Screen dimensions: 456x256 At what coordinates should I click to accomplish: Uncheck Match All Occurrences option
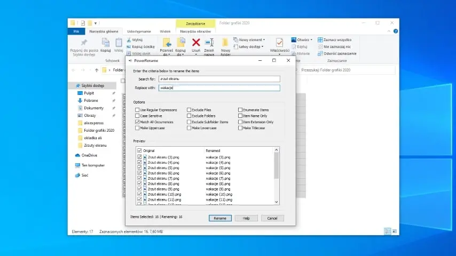click(138, 122)
